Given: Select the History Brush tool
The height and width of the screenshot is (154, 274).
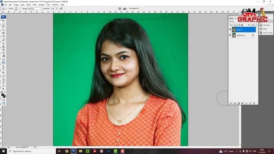Looking at the screenshot, I should point(3,50).
